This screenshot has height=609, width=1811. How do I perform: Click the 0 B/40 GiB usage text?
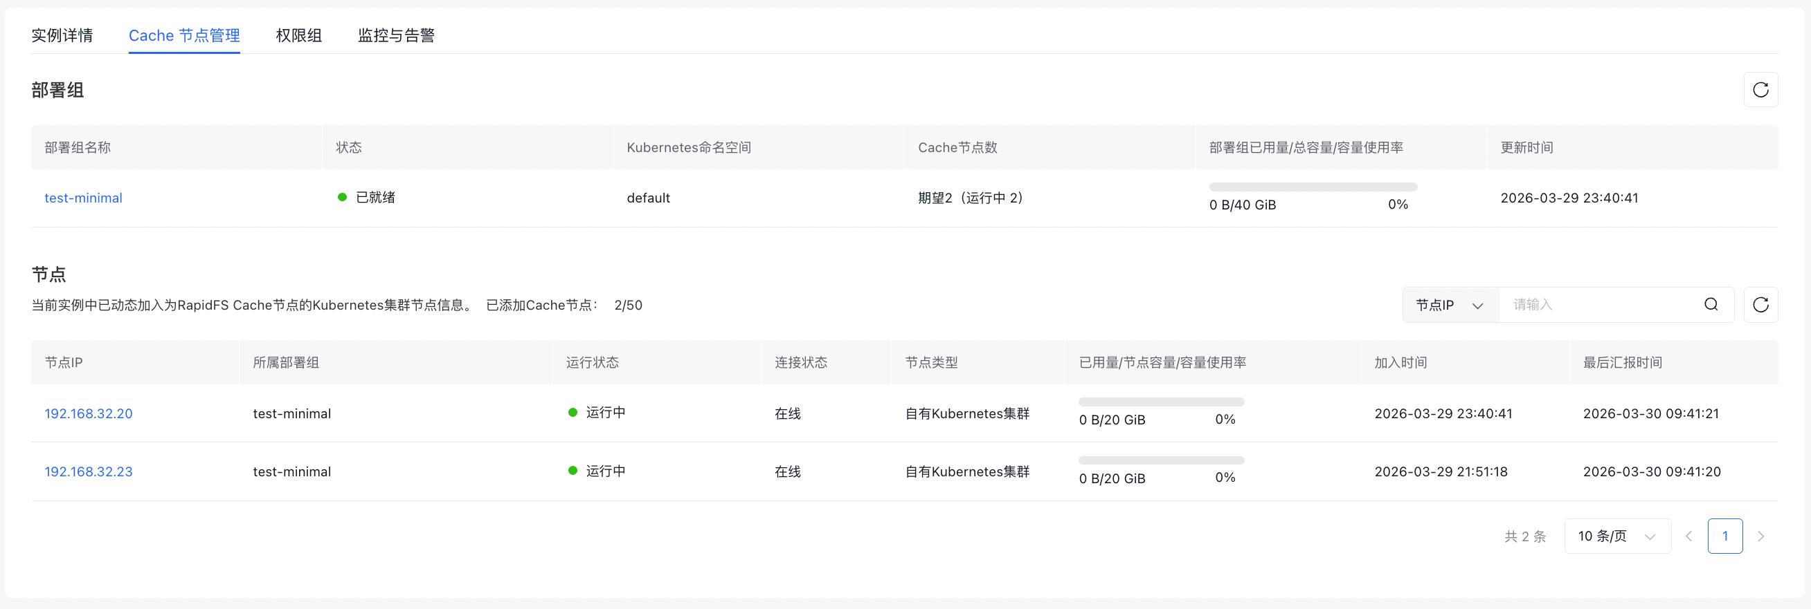1242,205
